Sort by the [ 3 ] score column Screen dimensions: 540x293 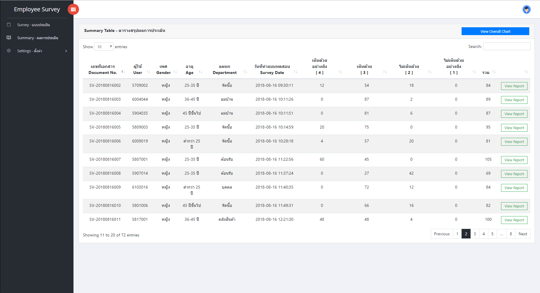click(x=385, y=72)
